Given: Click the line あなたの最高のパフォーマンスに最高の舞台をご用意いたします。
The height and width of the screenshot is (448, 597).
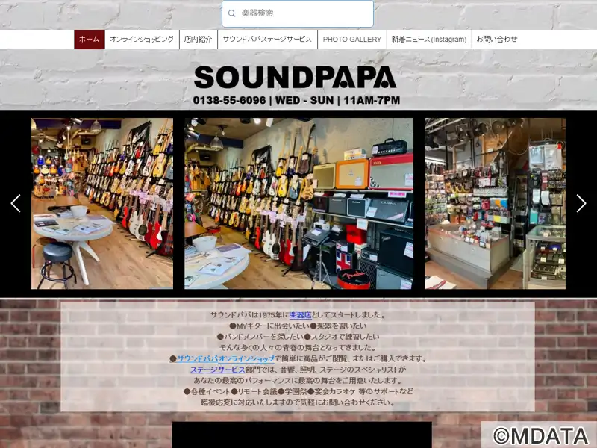Looking at the screenshot, I should 298,381.
